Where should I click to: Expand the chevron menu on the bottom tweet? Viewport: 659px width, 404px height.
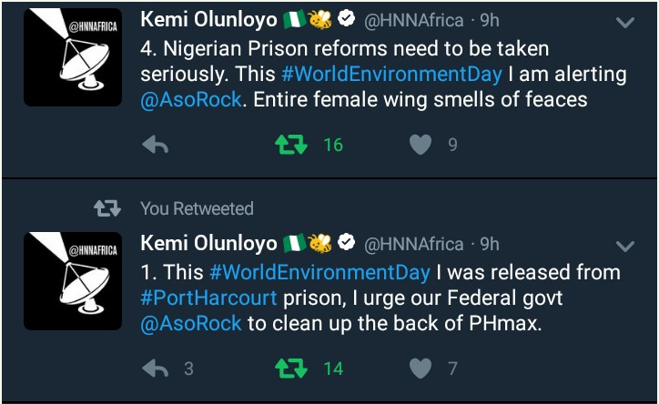click(x=625, y=246)
